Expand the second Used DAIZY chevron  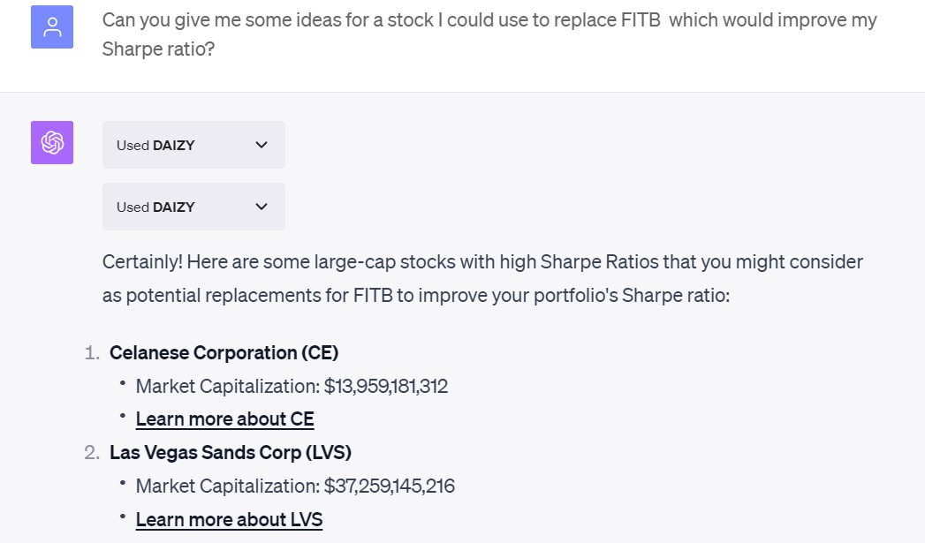(261, 207)
